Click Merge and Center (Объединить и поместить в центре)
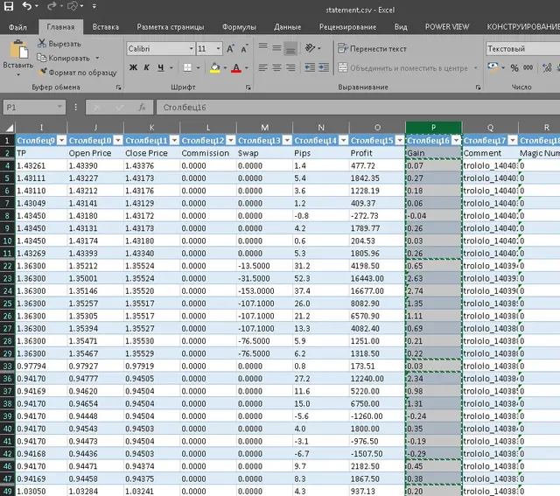The height and width of the screenshot is (496, 560). pos(402,67)
